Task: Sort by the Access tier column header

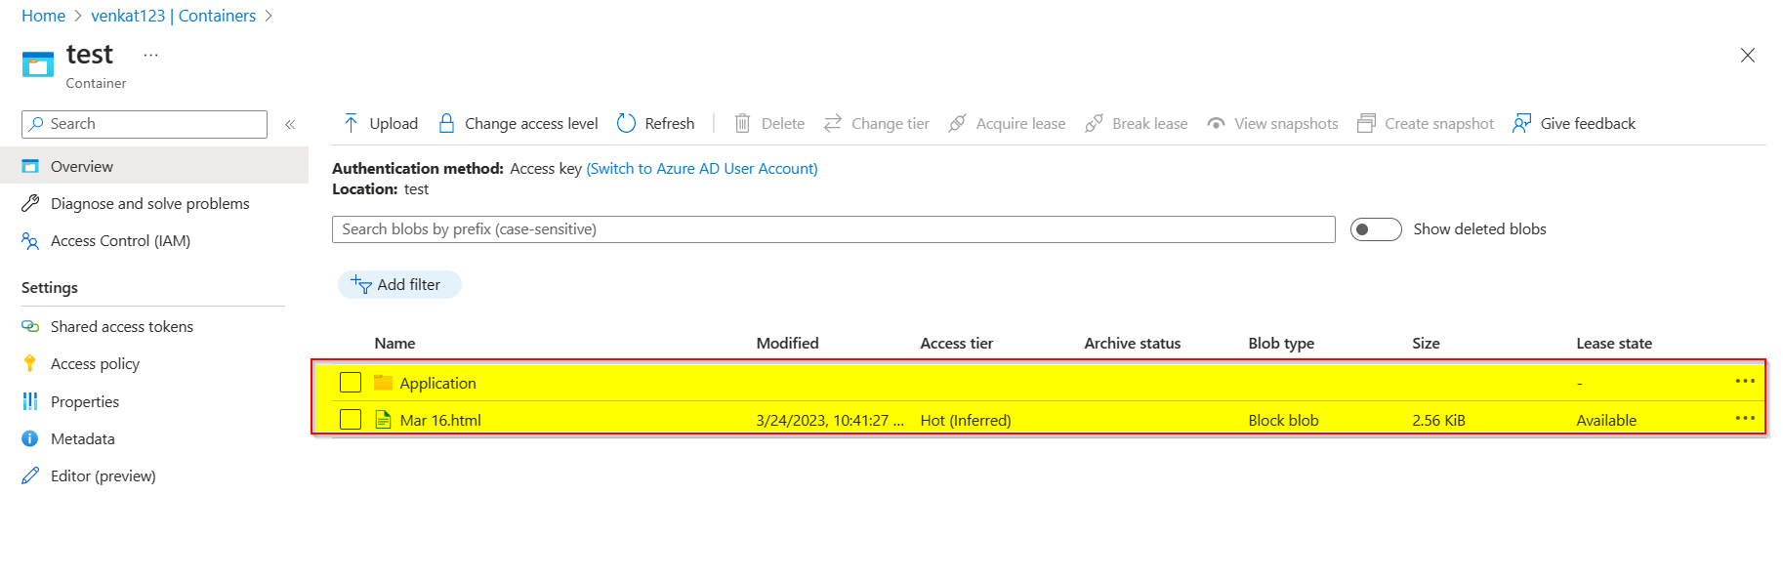Action: 956,343
